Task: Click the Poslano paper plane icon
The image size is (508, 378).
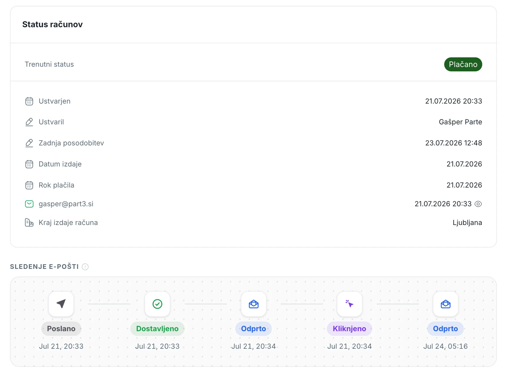Action: click(x=61, y=304)
